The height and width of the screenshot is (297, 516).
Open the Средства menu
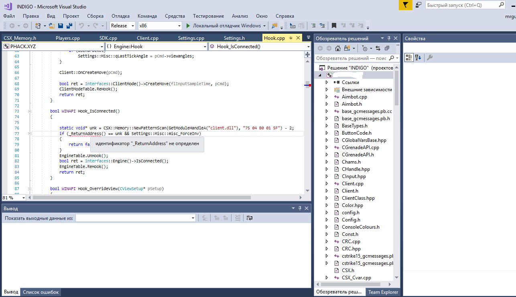175,16
